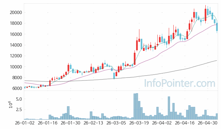The width and height of the screenshot is (221, 129).
Task: Click the volume peak bar near 26-01-30
Action: click(68, 113)
